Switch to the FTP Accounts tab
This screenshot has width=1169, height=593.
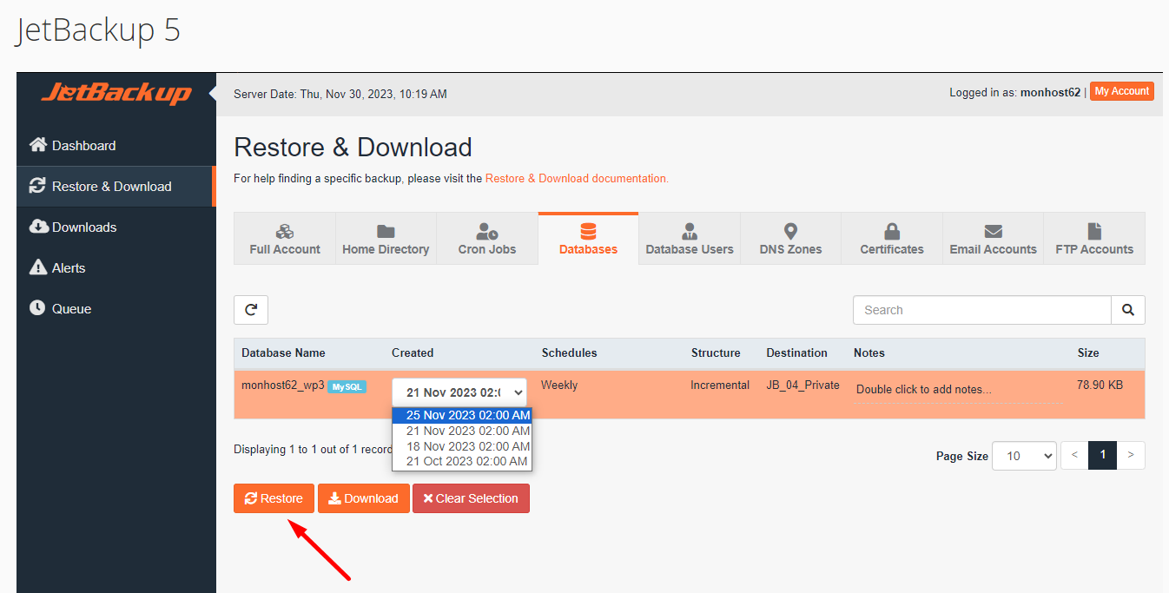tap(1094, 239)
